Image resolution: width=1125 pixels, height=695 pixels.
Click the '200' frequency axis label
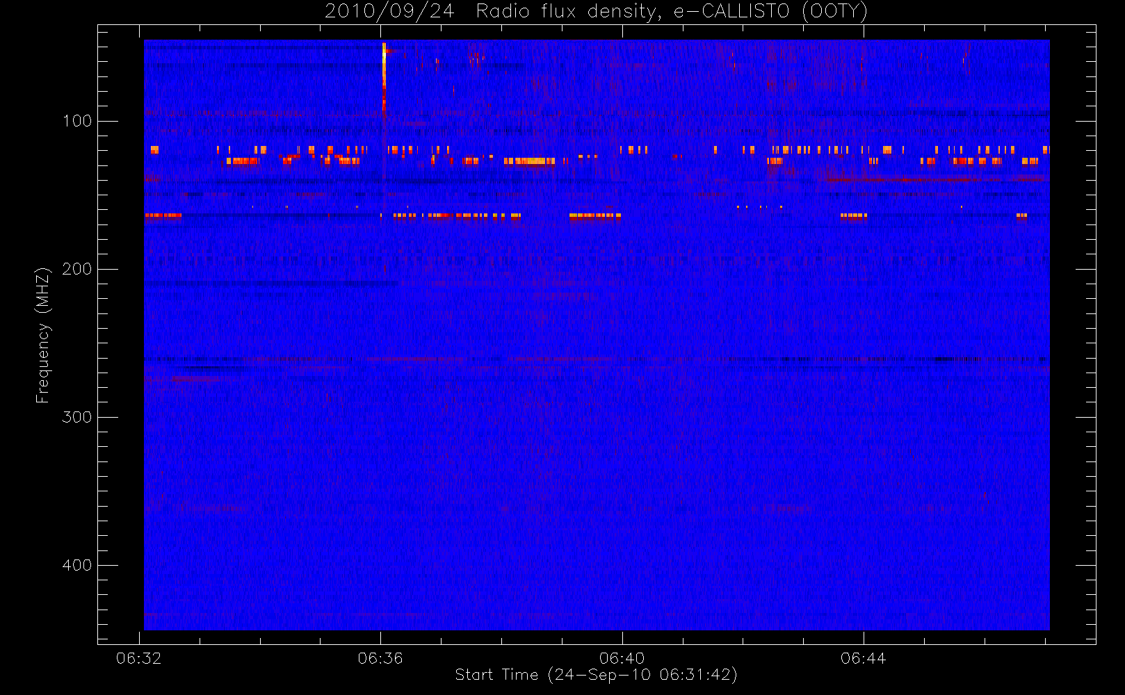coord(77,269)
